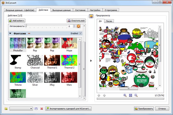Click the fit to window icon

tap(131, 95)
